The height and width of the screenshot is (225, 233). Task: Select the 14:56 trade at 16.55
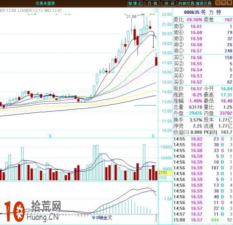tap(203, 203)
